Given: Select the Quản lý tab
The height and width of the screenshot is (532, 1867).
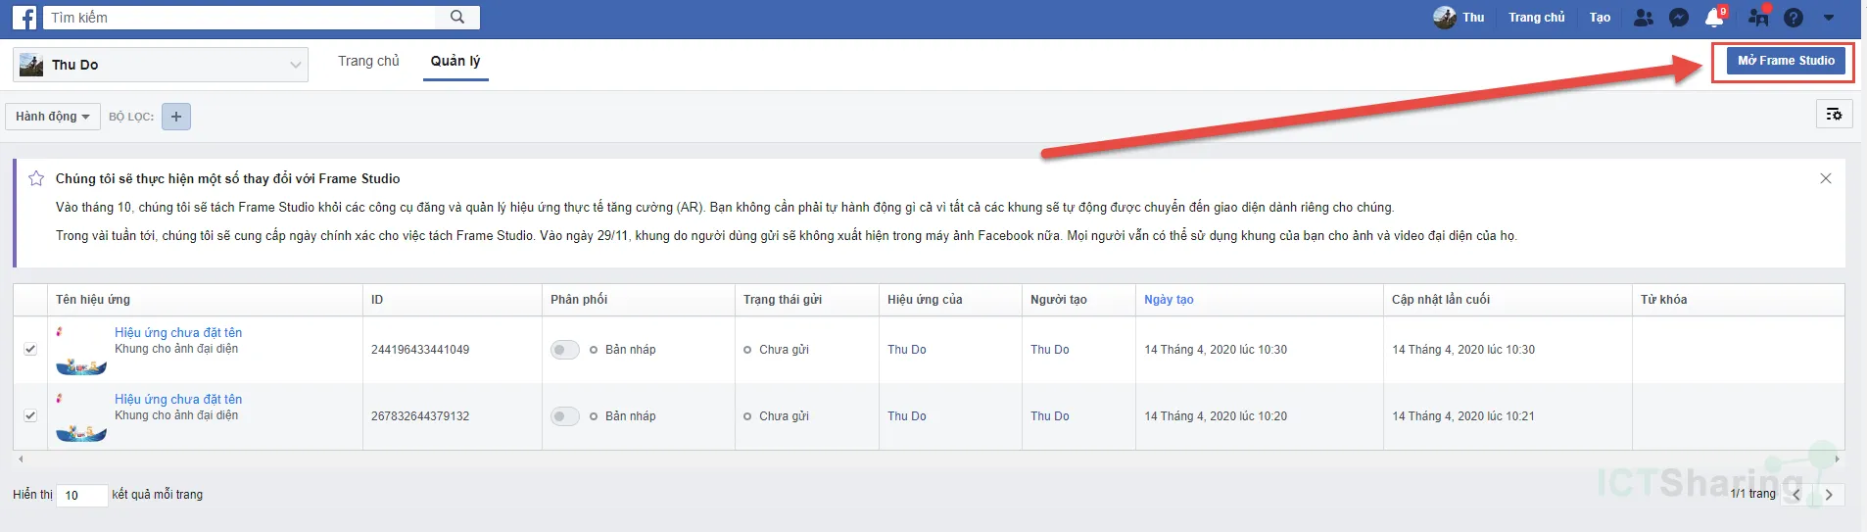Looking at the screenshot, I should (x=455, y=61).
